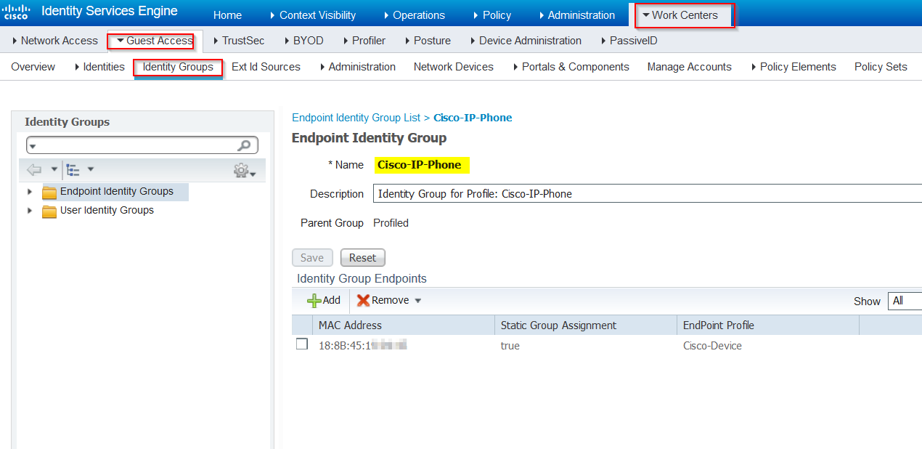
Task: Open the Network Devices tab
Action: tap(454, 67)
